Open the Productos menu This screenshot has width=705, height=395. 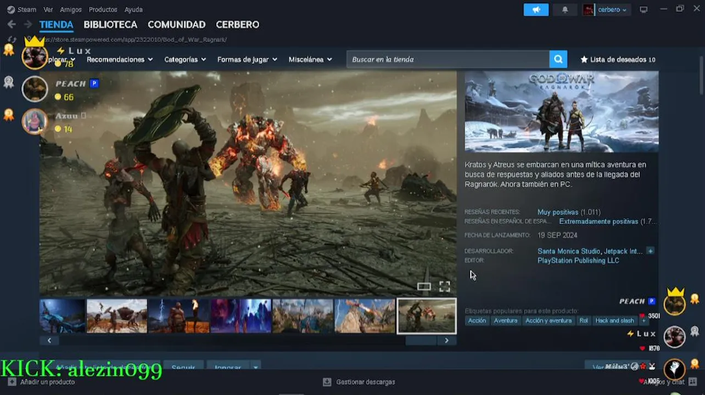(103, 10)
